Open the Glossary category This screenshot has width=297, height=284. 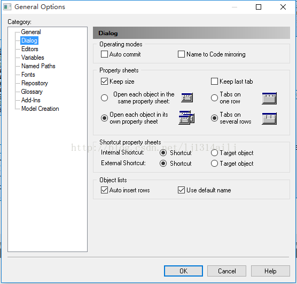click(x=32, y=92)
